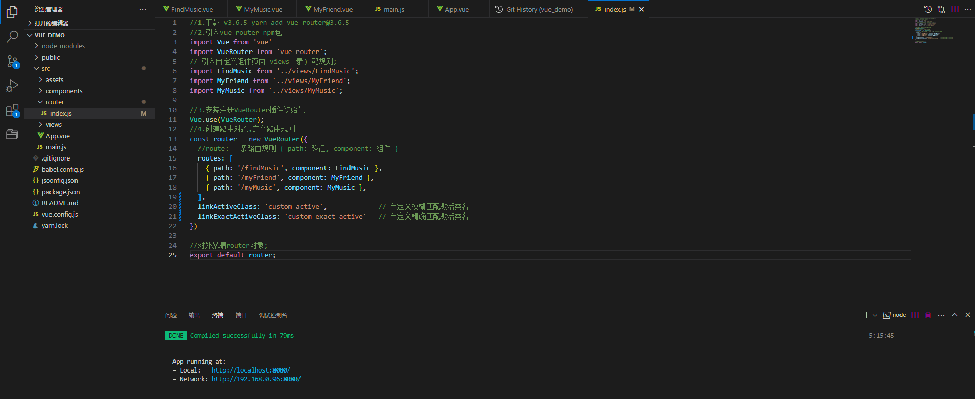This screenshot has width=975, height=399.
Task: Open vue.config.js in explorer
Action: point(89,215)
